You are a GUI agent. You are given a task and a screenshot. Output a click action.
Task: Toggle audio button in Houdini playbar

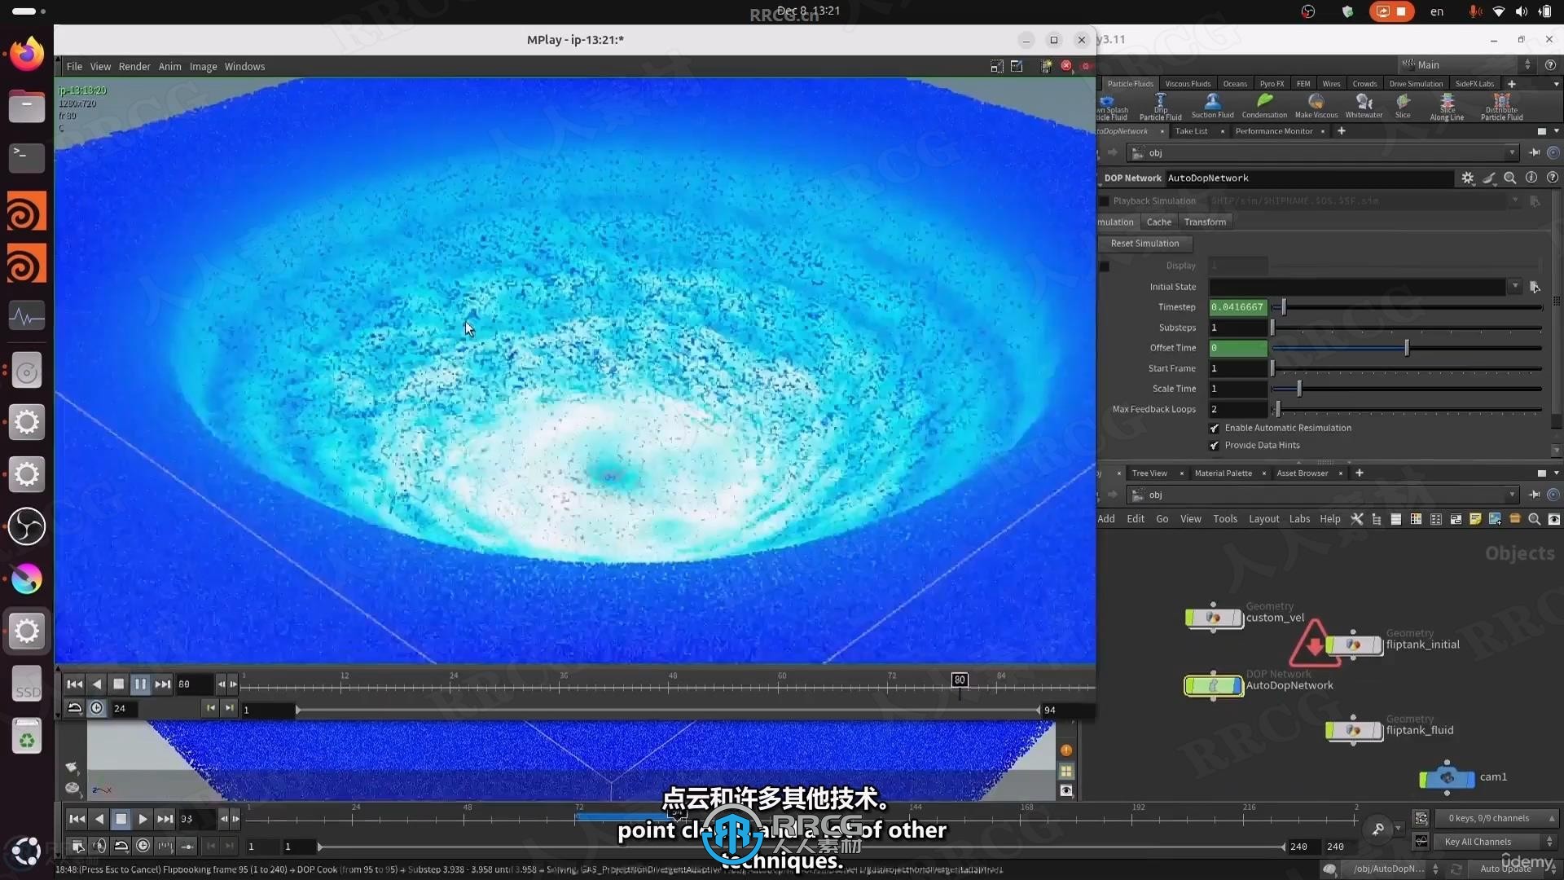pos(99,847)
